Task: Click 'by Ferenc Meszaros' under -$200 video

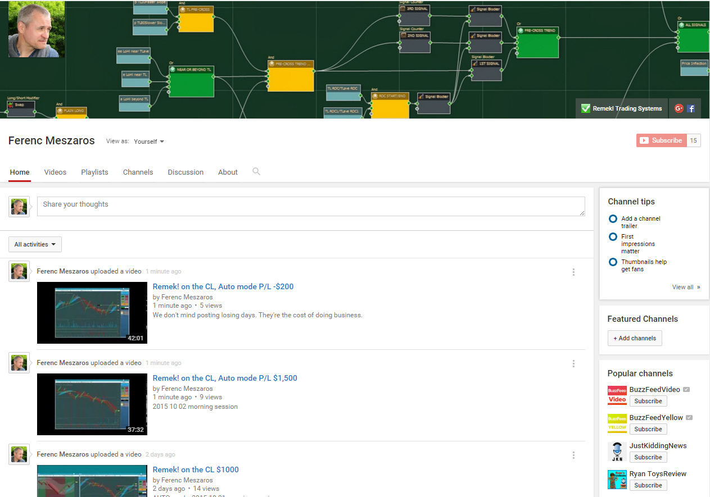Action: tap(183, 297)
